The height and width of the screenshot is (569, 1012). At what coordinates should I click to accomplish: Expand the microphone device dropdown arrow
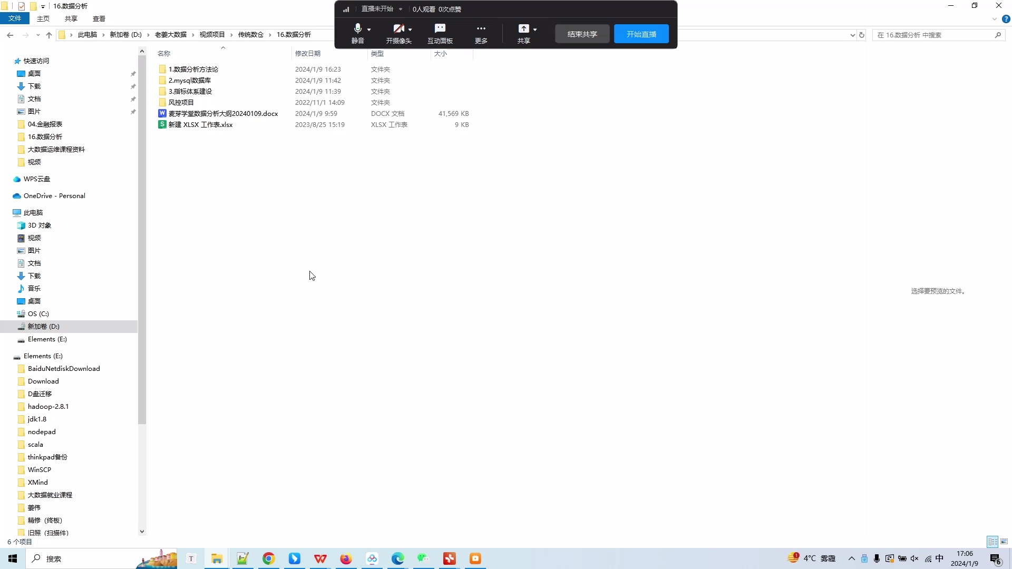369,30
